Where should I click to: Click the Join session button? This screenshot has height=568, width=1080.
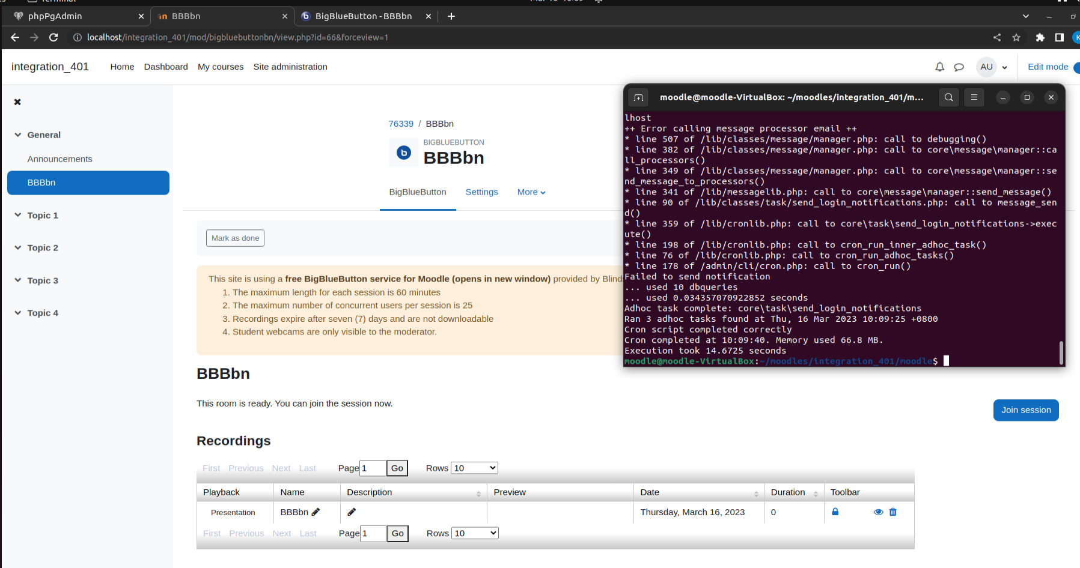pyautogui.click(x=1026, y=410)
